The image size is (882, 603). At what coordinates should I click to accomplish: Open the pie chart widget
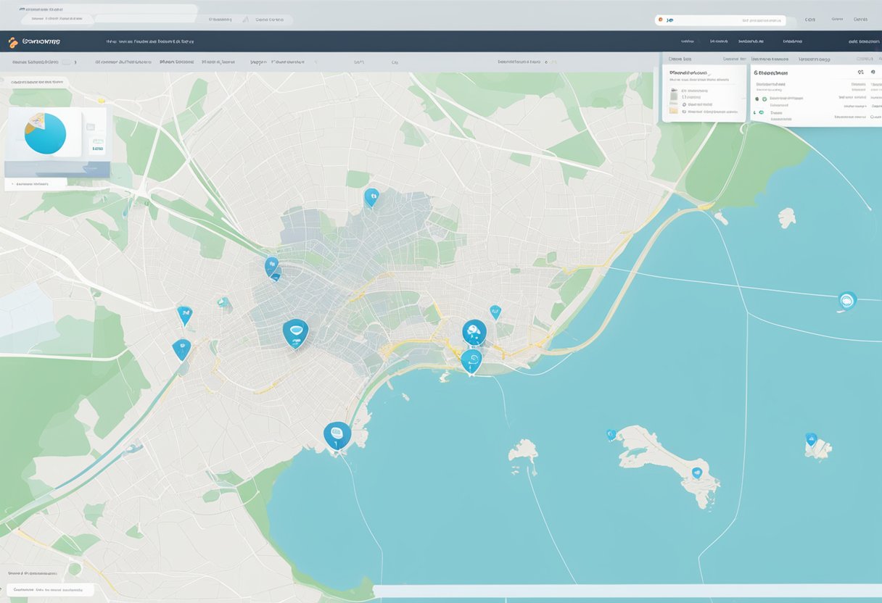click(45, 133)
